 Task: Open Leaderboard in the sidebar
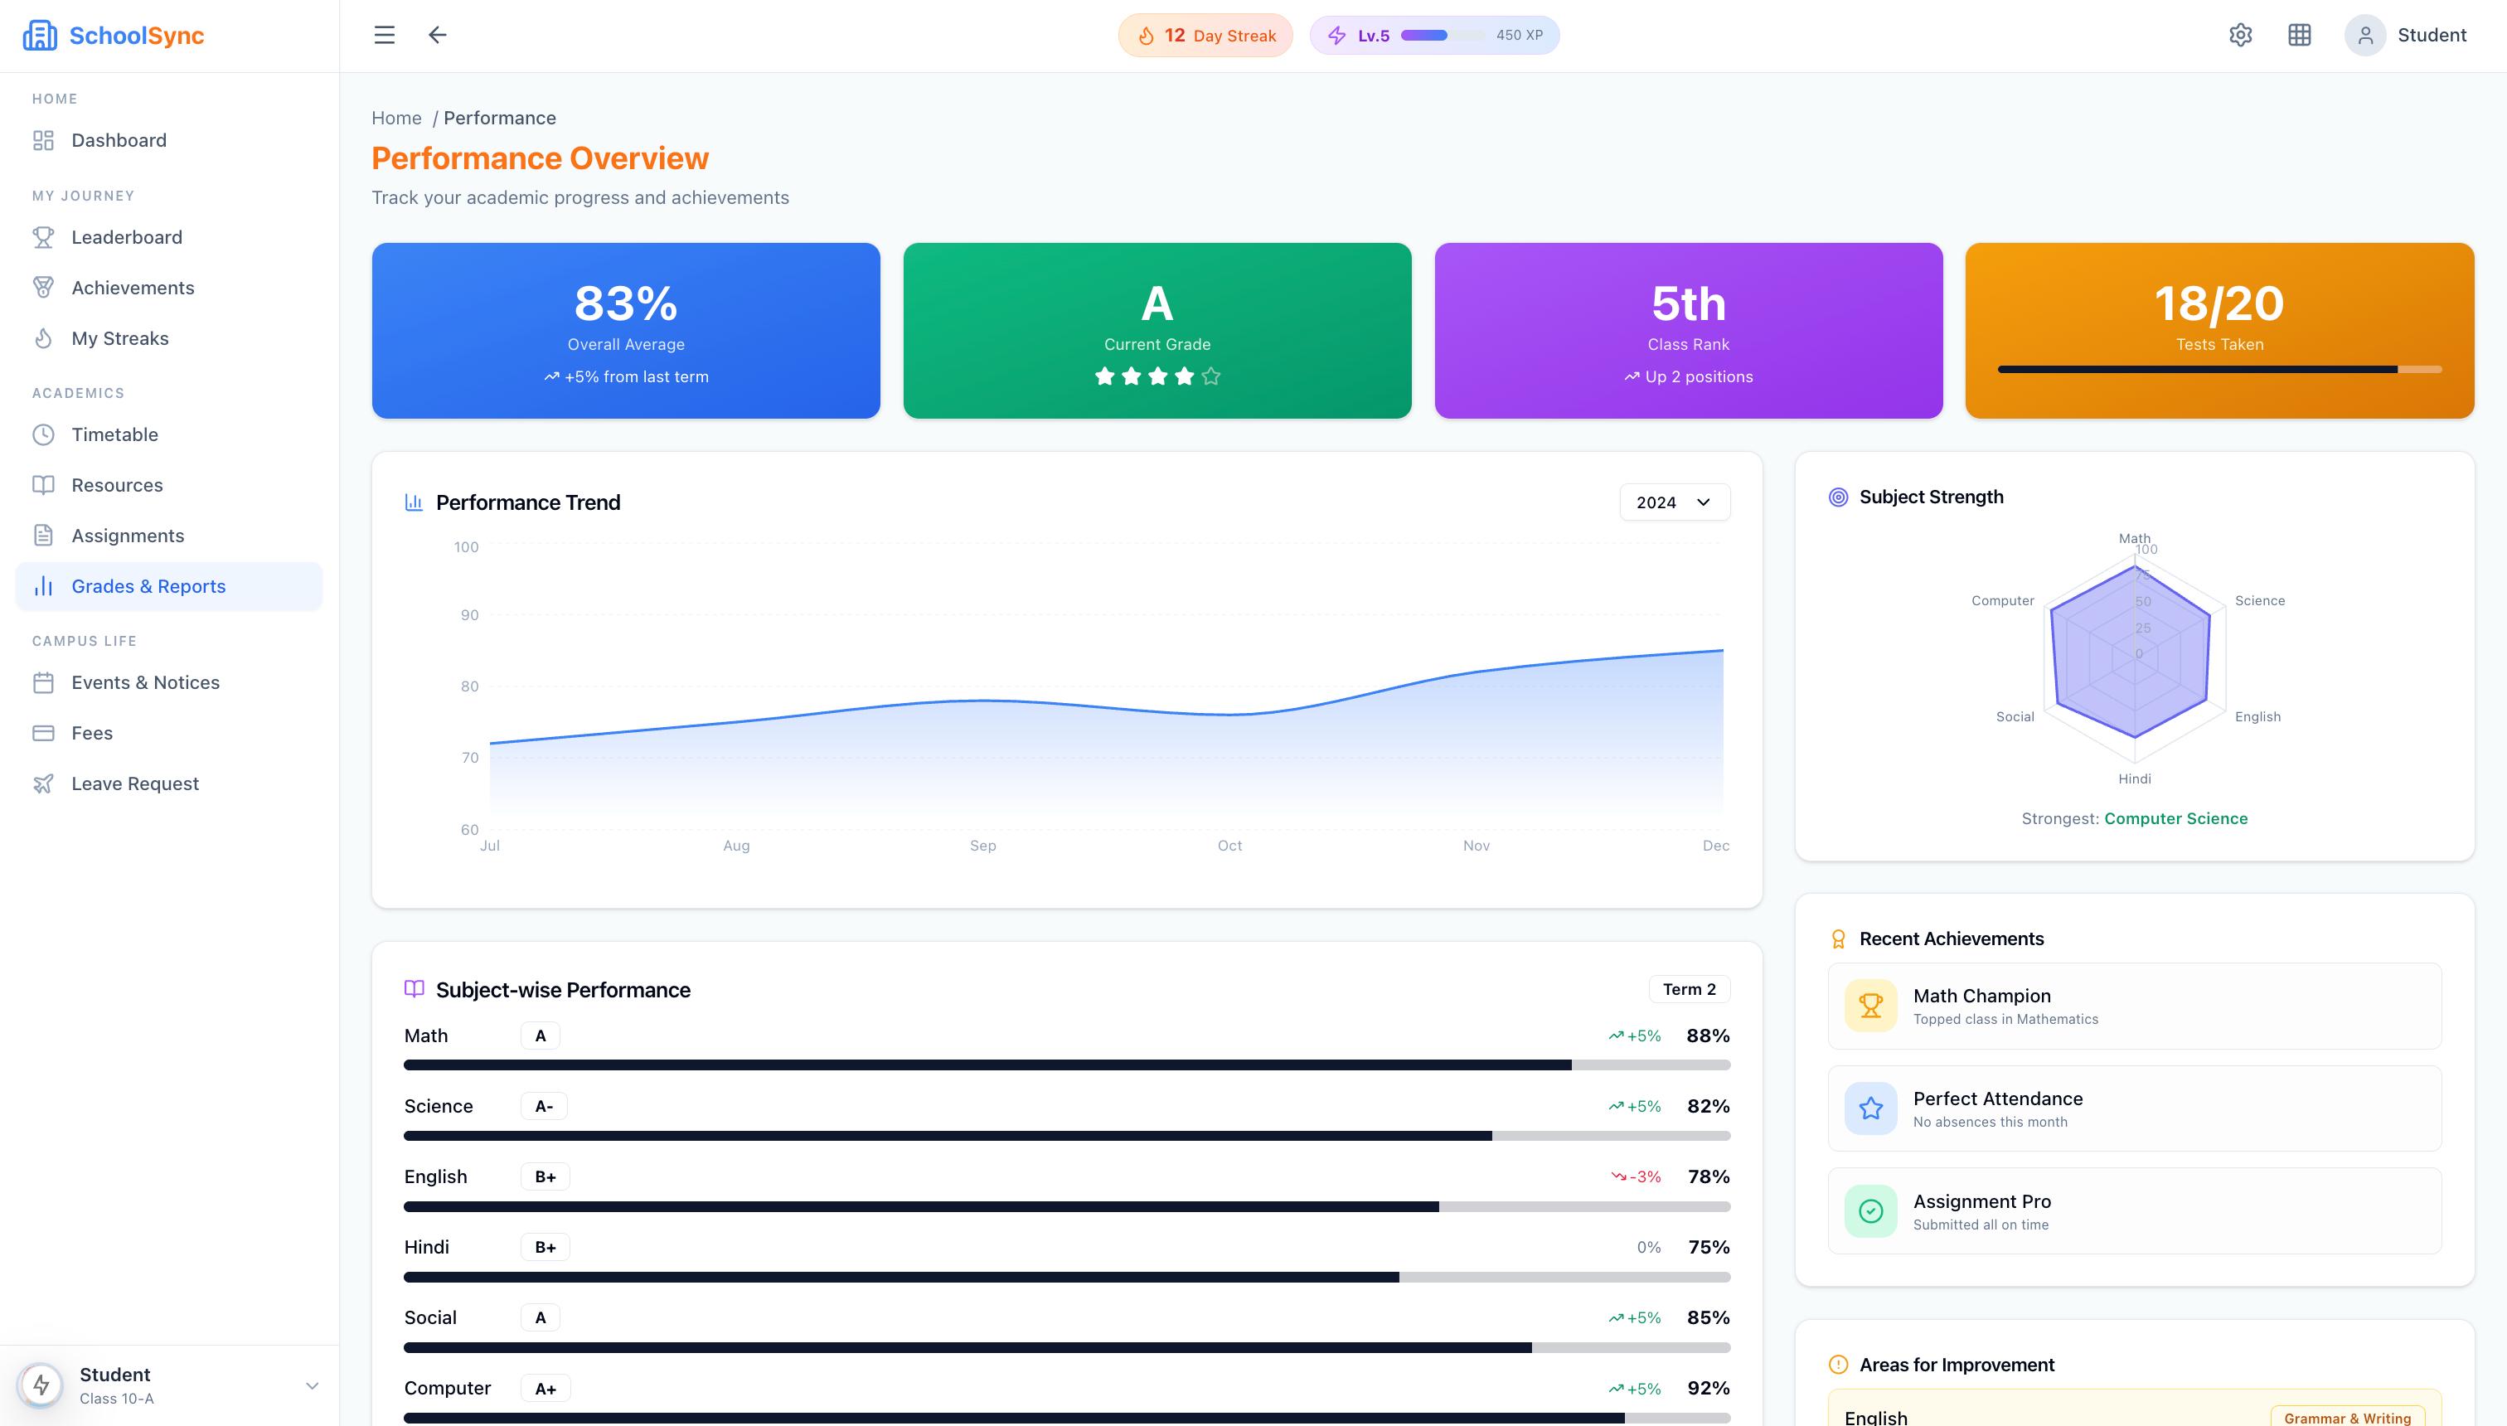pyautogui.click(x=126, y=237)
